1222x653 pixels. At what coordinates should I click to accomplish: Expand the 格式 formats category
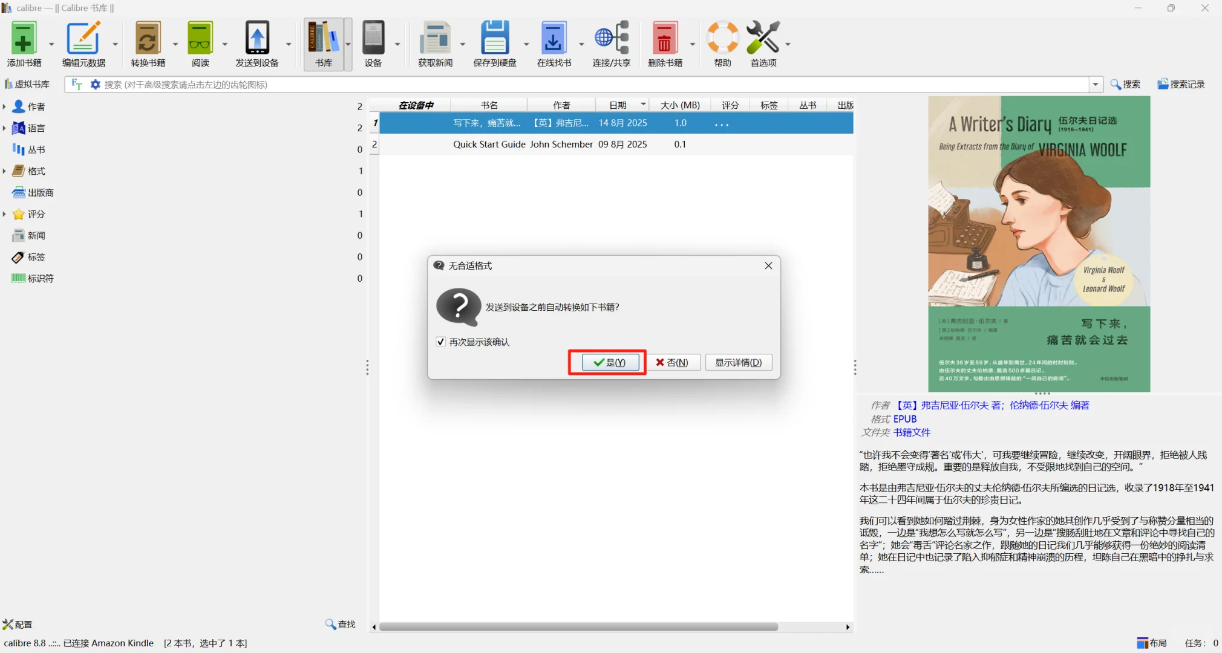4,171
